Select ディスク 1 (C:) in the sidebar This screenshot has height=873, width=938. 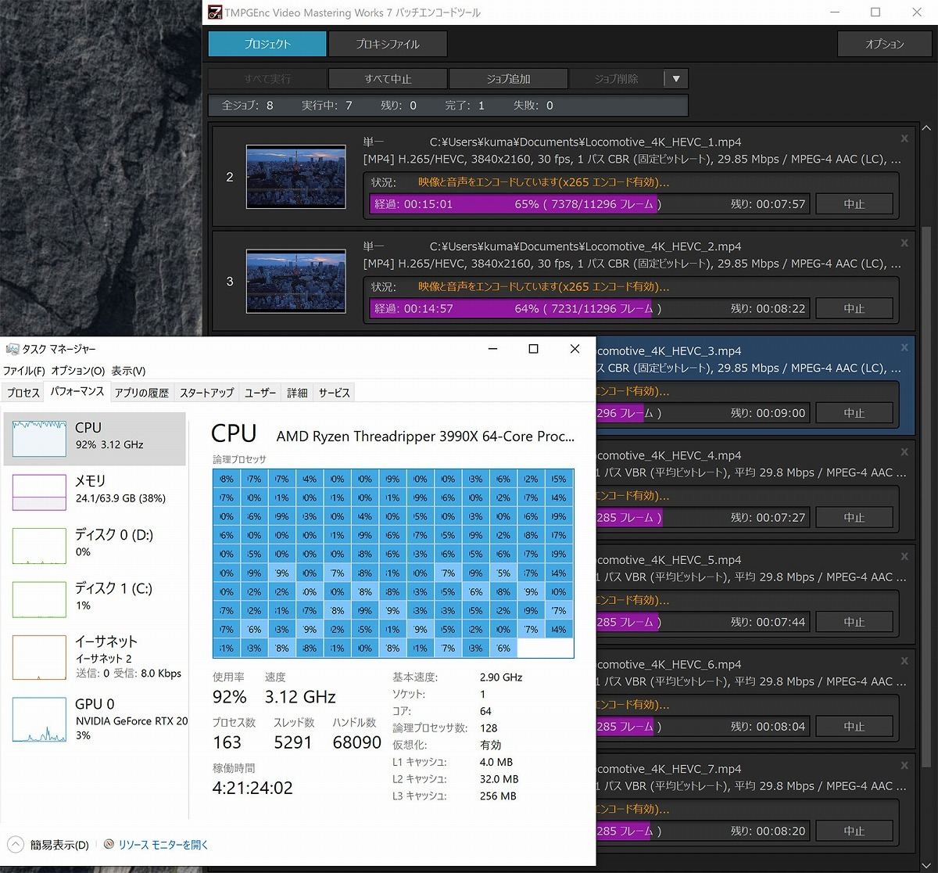pyautogui.click(x=95, y=598)
